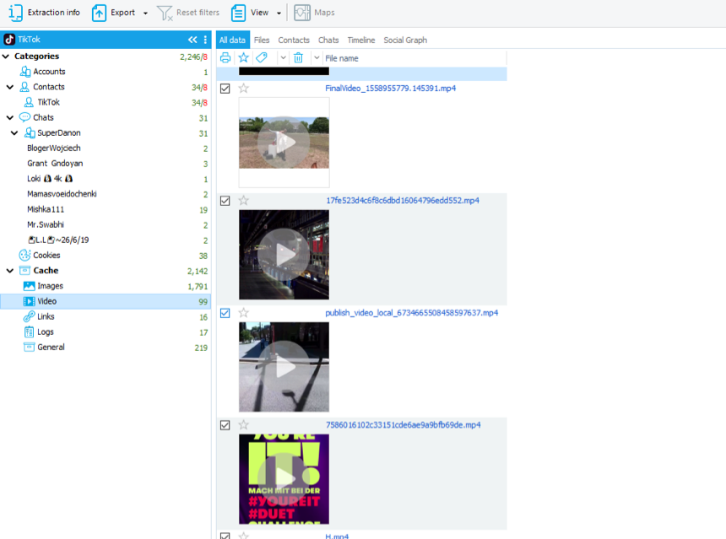Collapse the SuperDanon chats tree node
Screen dimensions: 726x539
click(x=15, y=133)
